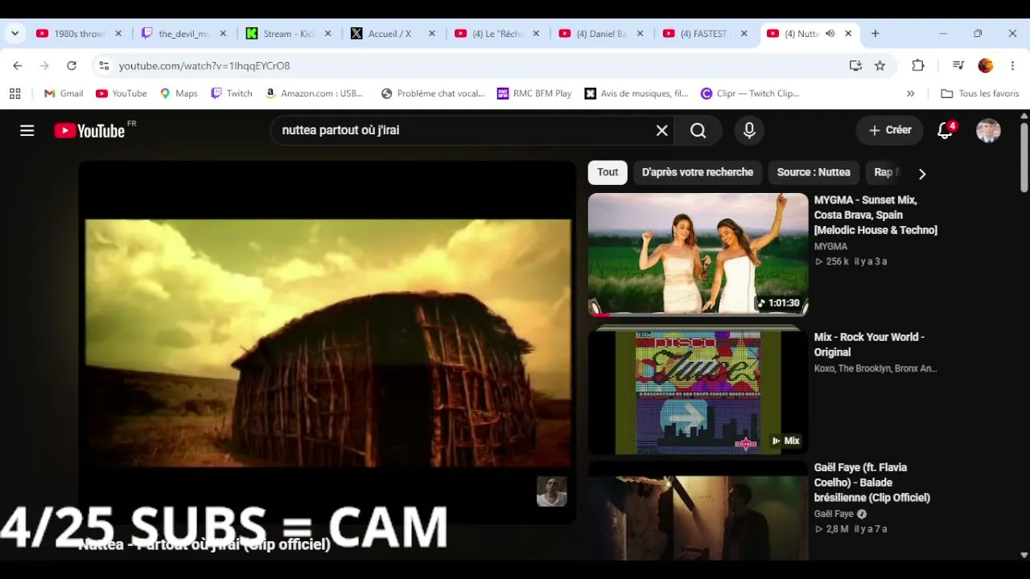Viewport: 1030px width, 579px height.
Task: Select the Tout filter chip
Action: (608, 172)
